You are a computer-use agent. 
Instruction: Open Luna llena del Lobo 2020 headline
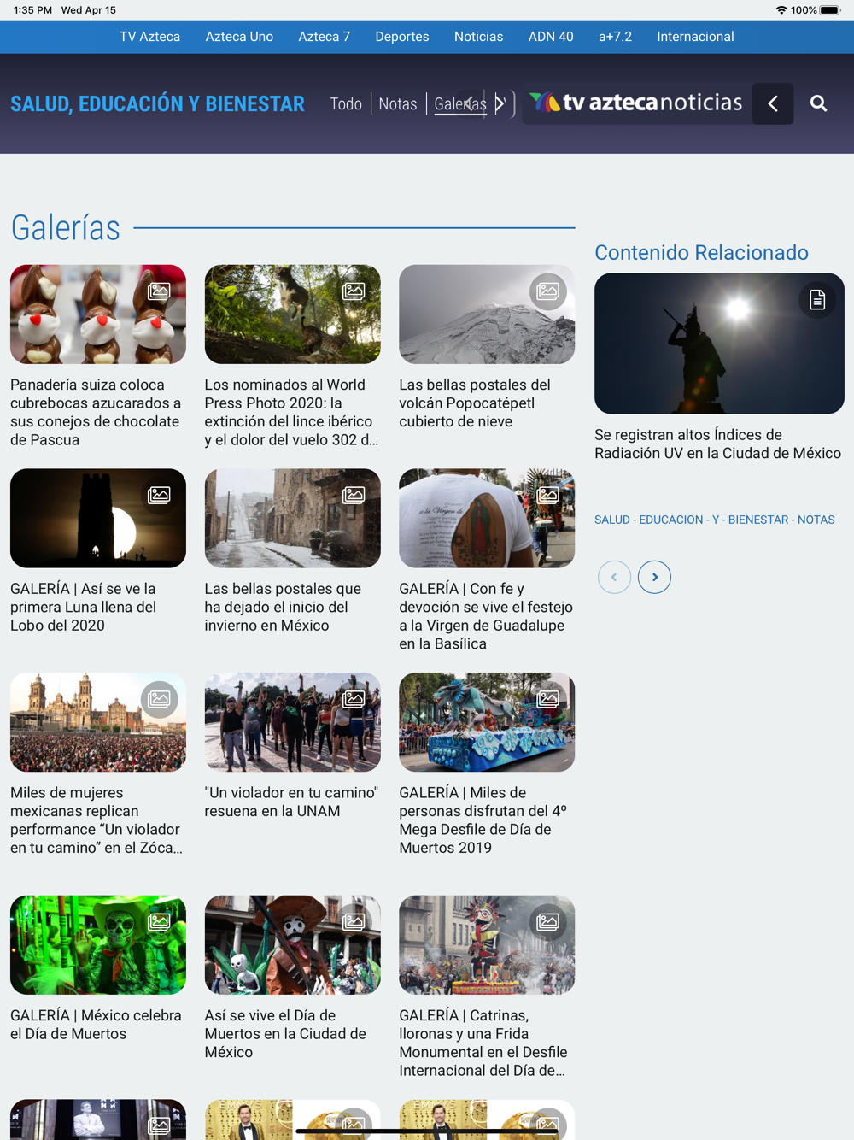click(x=84, y=607)
